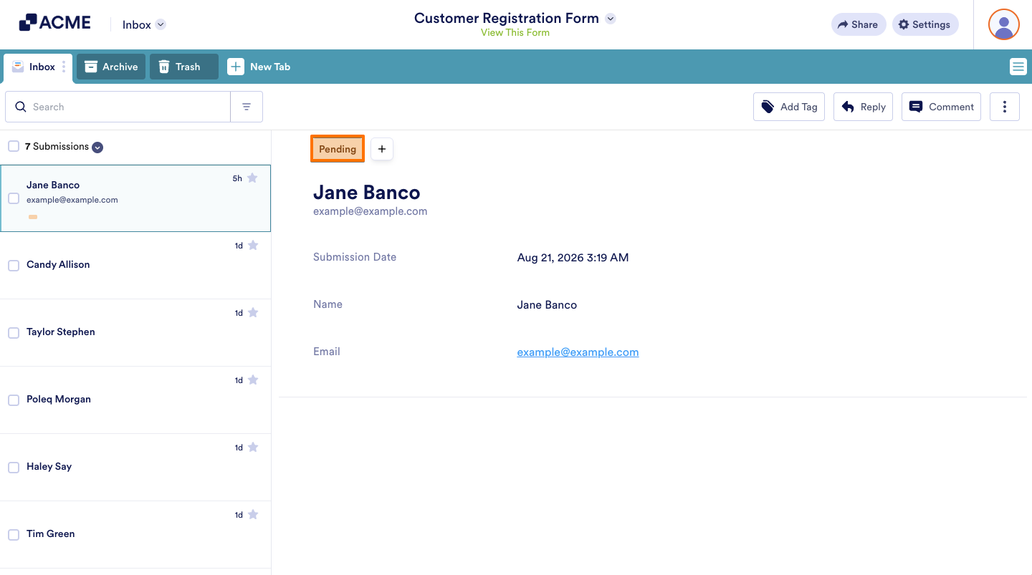The width and height of the screenshot is (1032, 575).
Task: Check the Tim Green submission checkbox
Action: pyautogui.click(x=14, y=535)
